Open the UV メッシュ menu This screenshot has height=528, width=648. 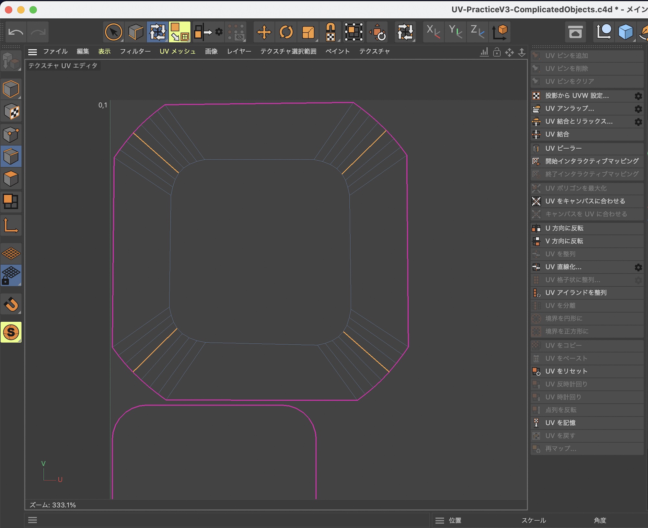click(x=178, y=52)
